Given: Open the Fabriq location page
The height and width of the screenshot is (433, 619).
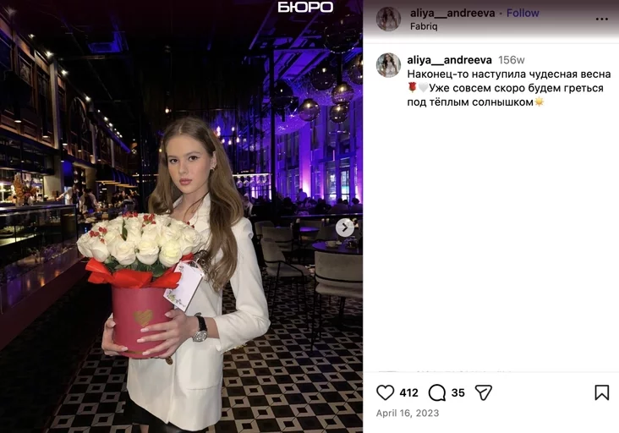Looking at the screenshot, I should (424, 26).
